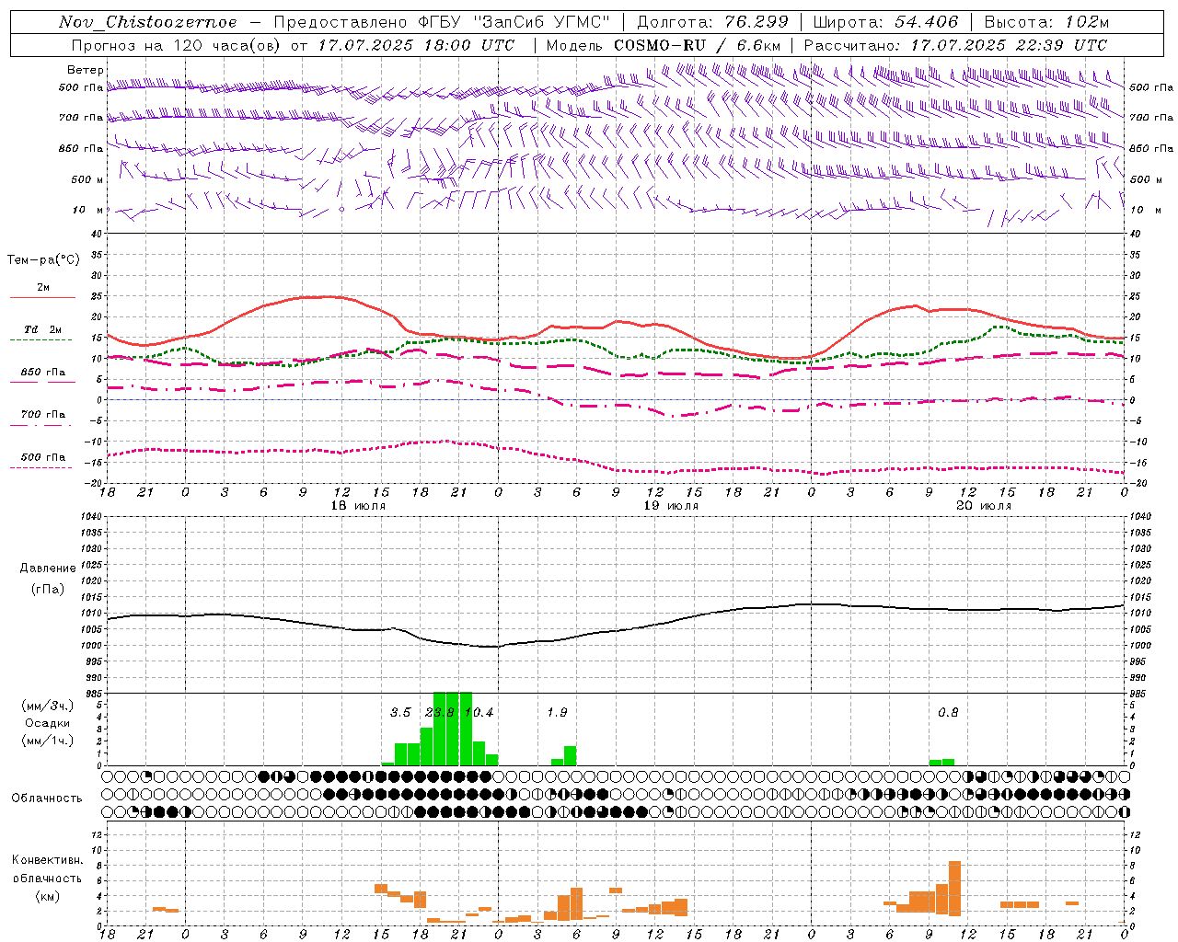The image size is (1178, 942).
Task: Click the Рассчитано: 17.07.2025 22:39 UTC timestamp
Action: tap(955, 45)
